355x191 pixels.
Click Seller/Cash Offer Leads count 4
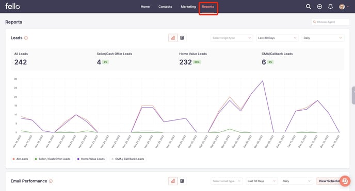pyautogui.click(x=99, y=62)
